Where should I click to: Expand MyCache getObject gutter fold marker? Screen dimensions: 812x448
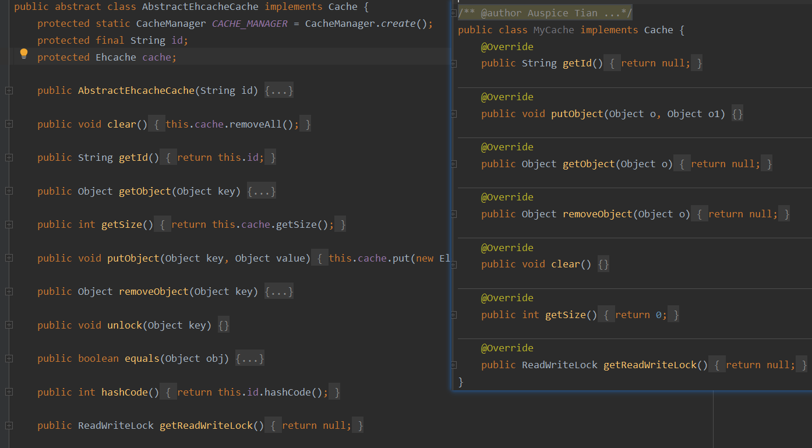pos(454,164)
